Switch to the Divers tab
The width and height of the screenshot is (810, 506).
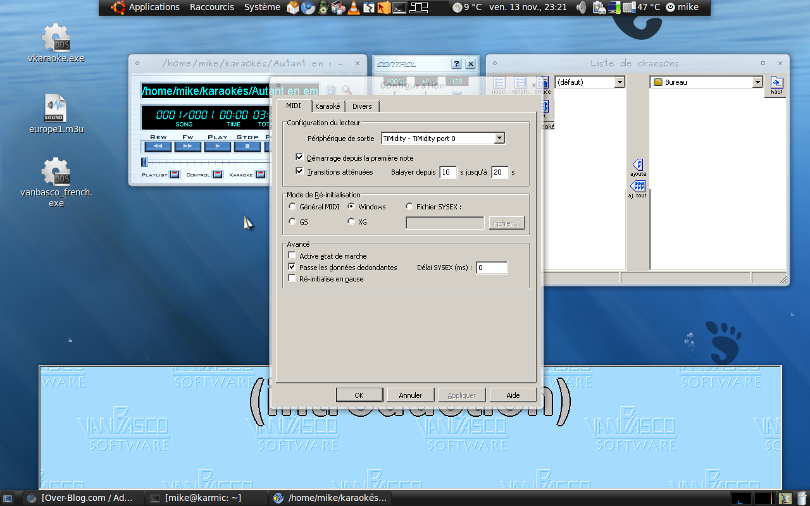pos(362,106)
